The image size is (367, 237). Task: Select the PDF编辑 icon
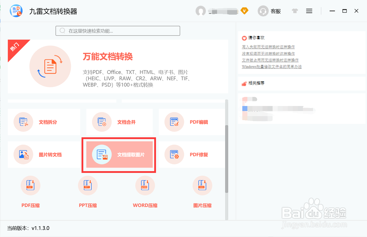174,122
